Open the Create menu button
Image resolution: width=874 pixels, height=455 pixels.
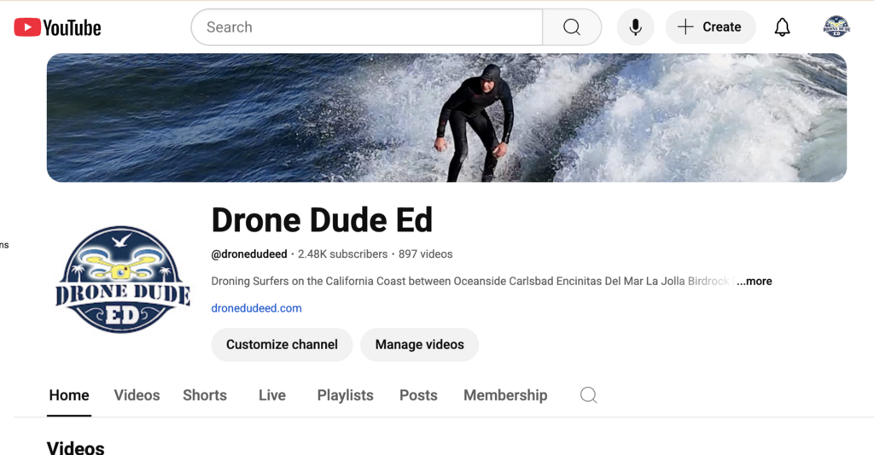[710, 27]
